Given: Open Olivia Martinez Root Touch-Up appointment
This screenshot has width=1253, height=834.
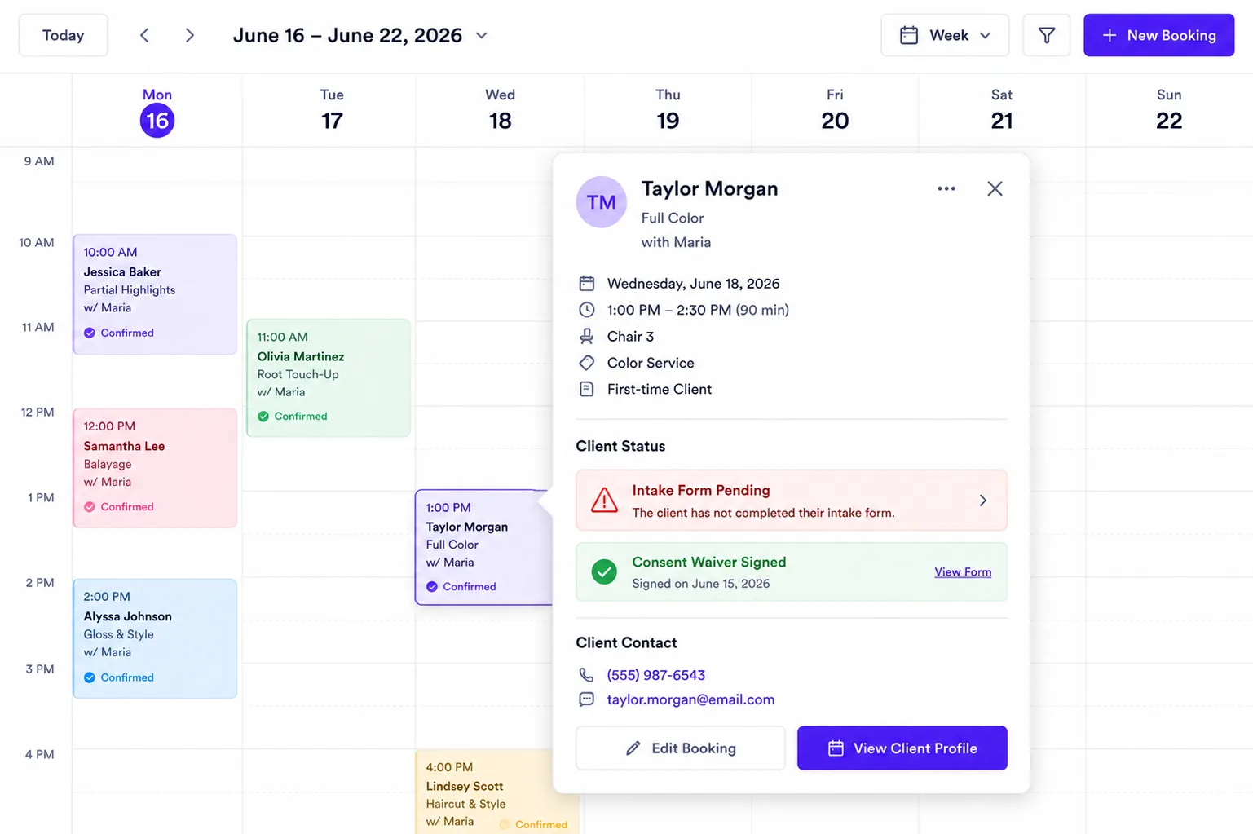Looking at the screenshot, I should coord(329,378).
